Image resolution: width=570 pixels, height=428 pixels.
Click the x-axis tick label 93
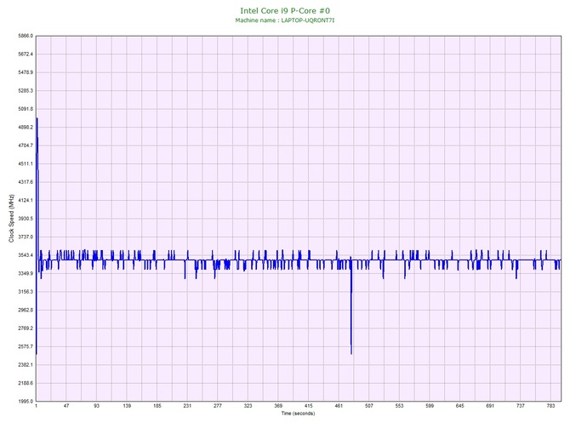tap(96, 406)
